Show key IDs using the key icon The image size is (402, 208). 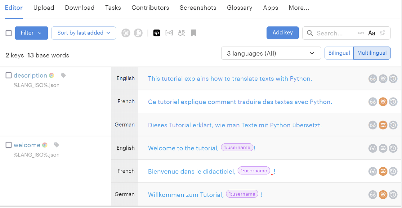(169, 33)
